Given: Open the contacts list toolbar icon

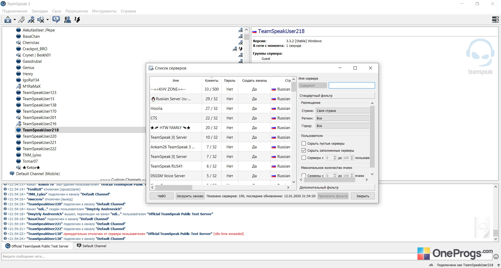Looking at the screenshot, I should coord(68,20).
